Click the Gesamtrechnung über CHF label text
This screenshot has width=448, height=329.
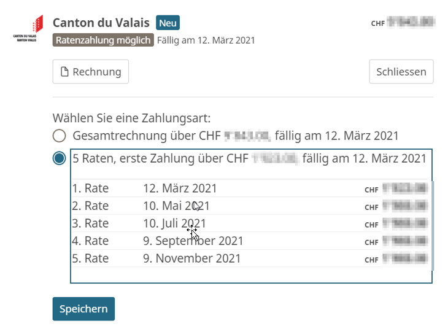(x=146, y=136)
